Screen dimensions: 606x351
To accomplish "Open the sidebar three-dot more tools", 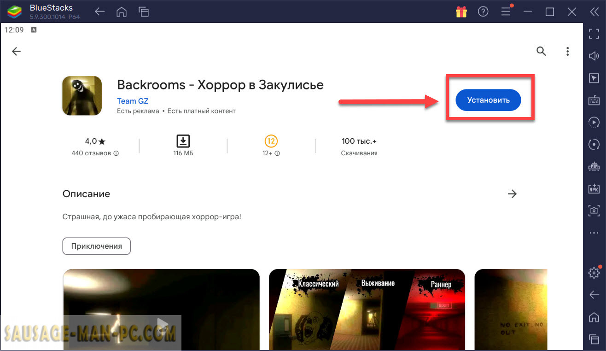I will [594, 233].
